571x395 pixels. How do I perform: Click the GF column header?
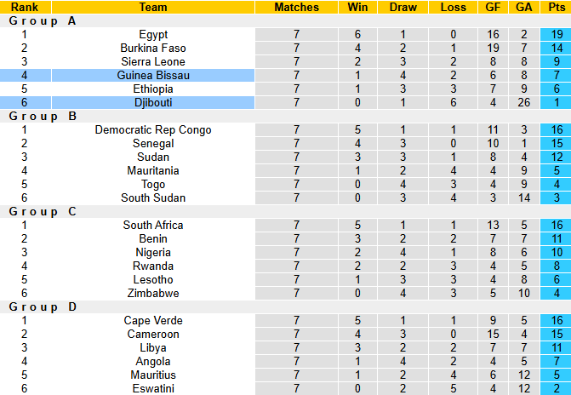[494, 8]
